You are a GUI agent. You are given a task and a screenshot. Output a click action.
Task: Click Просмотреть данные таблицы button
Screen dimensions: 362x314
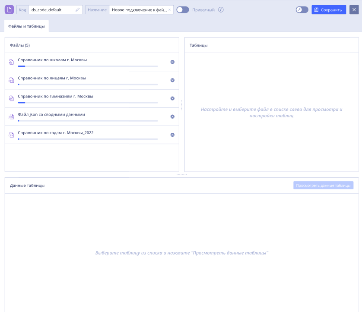coord(323,185)
